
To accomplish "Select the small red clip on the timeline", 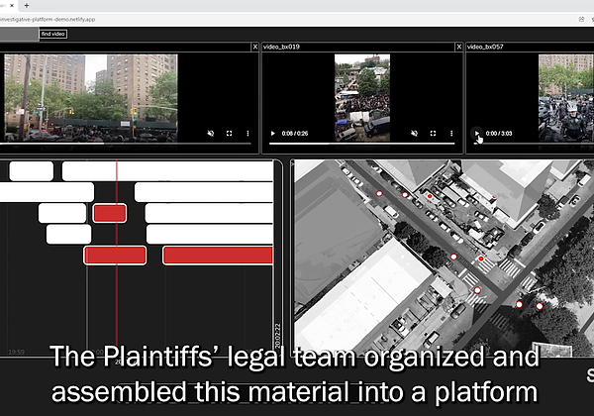I will (109, 213).
